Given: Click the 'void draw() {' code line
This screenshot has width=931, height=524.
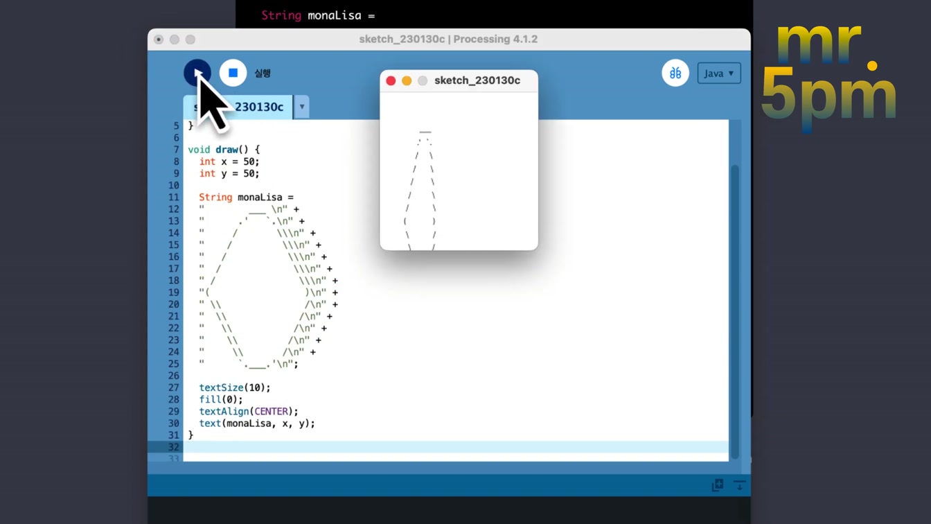Looking at the screenshot, I should click(224, 150).
